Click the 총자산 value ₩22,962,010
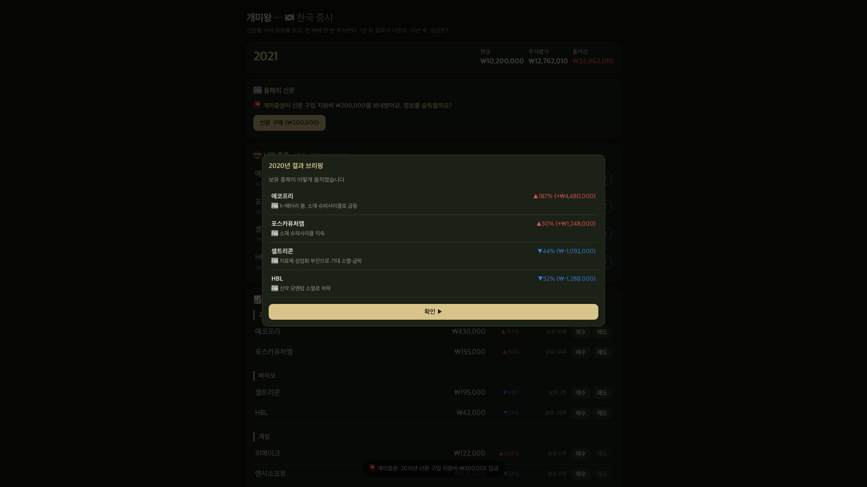The height and width of the screenshot is (487, 867). [x=593, y=61]
